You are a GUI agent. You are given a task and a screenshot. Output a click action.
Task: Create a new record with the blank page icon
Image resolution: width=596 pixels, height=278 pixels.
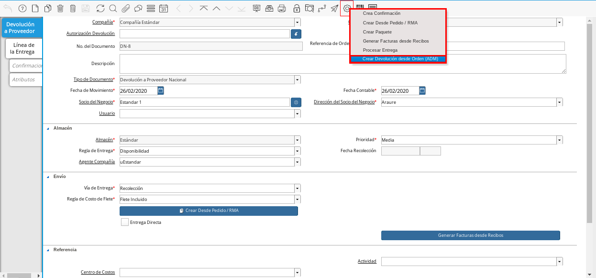tap(35, 8)
